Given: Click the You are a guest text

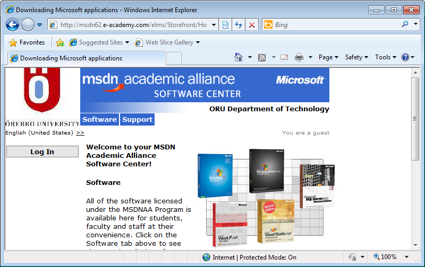Looking at the screenshot, I should (306, 132).
